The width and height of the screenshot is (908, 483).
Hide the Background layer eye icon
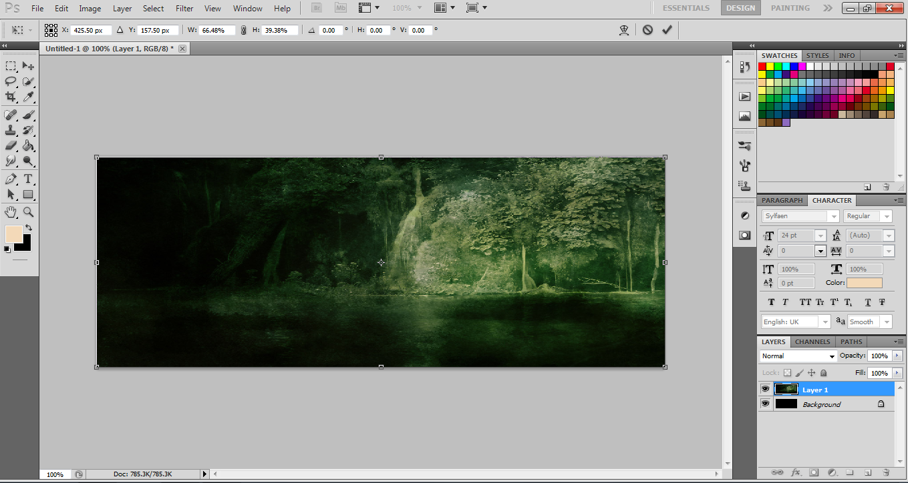pos(765,404)
